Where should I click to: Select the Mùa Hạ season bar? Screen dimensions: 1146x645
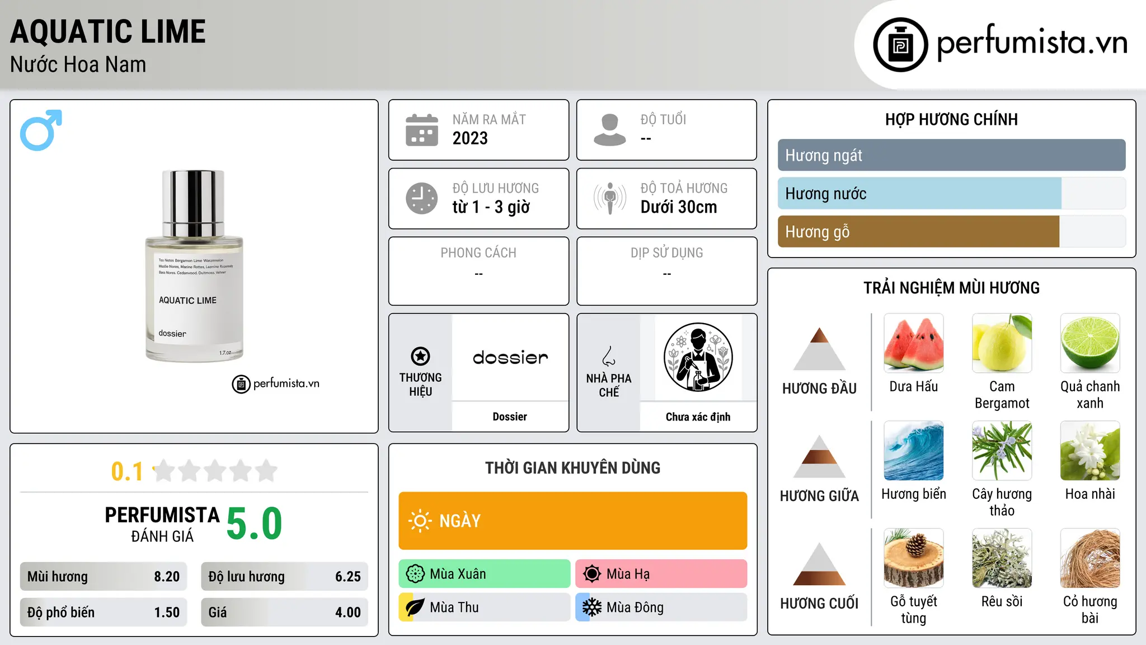[x=661, y=574]
